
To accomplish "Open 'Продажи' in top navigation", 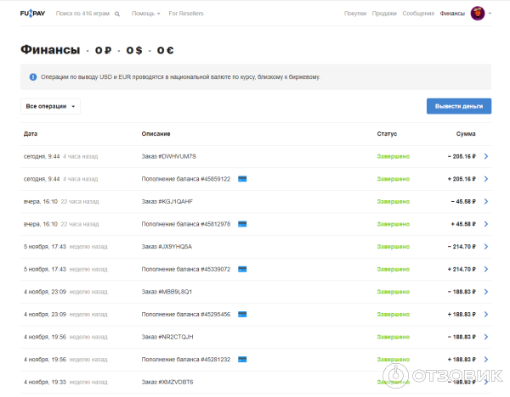I will click(386, 14).
